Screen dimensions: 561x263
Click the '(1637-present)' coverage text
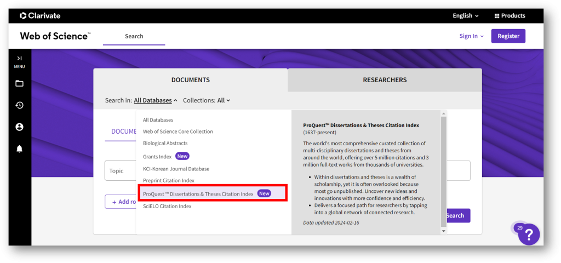coord(319,133)
